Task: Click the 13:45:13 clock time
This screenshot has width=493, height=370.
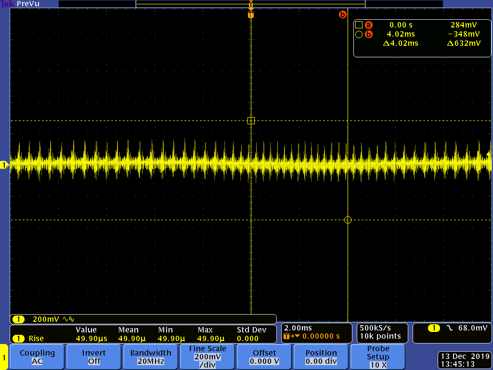Action: [458, 364]
